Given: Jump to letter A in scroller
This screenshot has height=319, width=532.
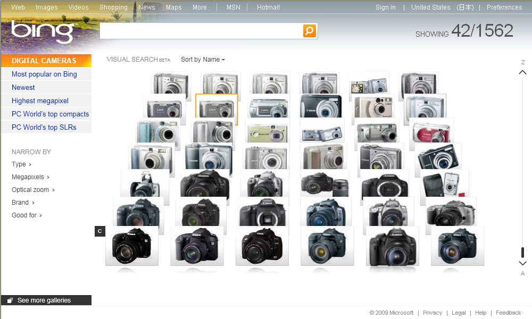Looking at the screenshot, I should pos(522,273).
